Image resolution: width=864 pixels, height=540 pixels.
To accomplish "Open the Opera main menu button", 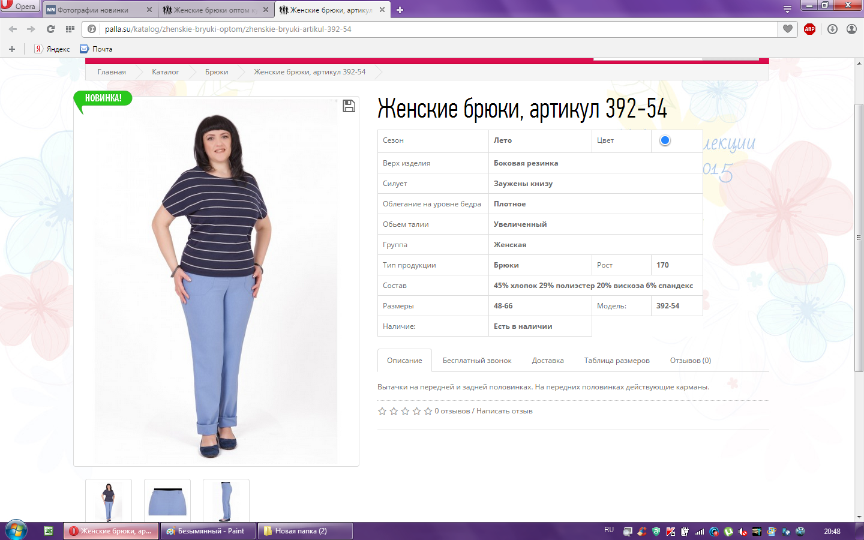I will click(x=20, y=6).
